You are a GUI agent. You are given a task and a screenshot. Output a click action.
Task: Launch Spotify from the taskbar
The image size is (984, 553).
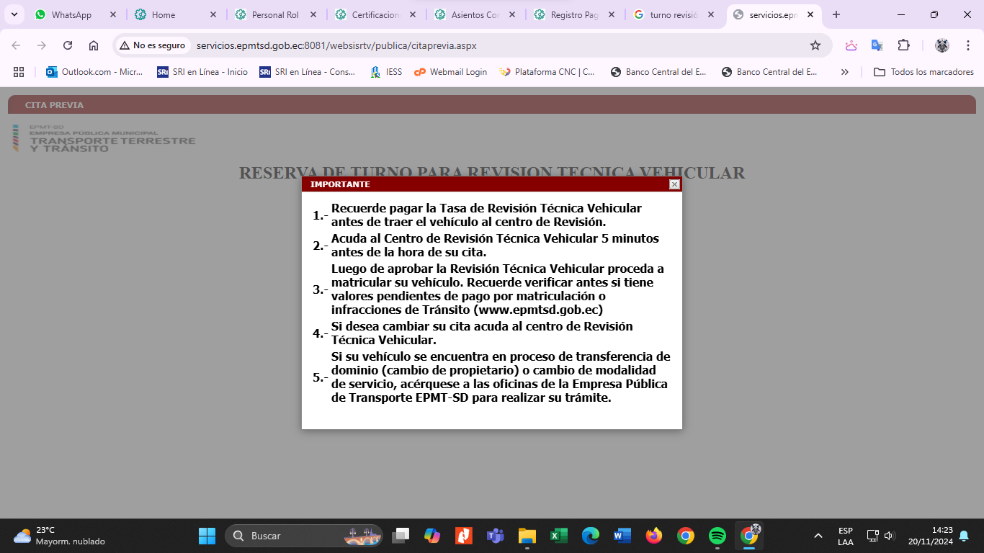[717, 536]
